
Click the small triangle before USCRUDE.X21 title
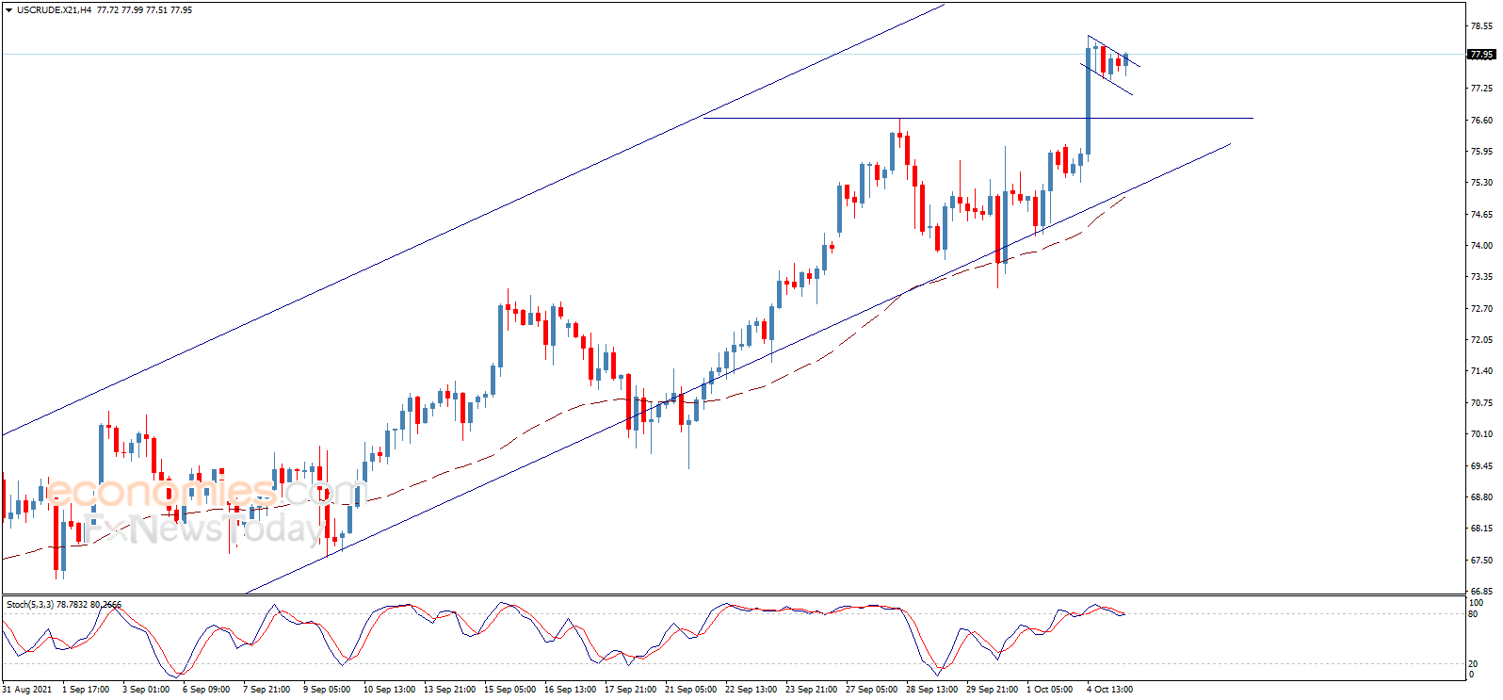click(8, 10)
